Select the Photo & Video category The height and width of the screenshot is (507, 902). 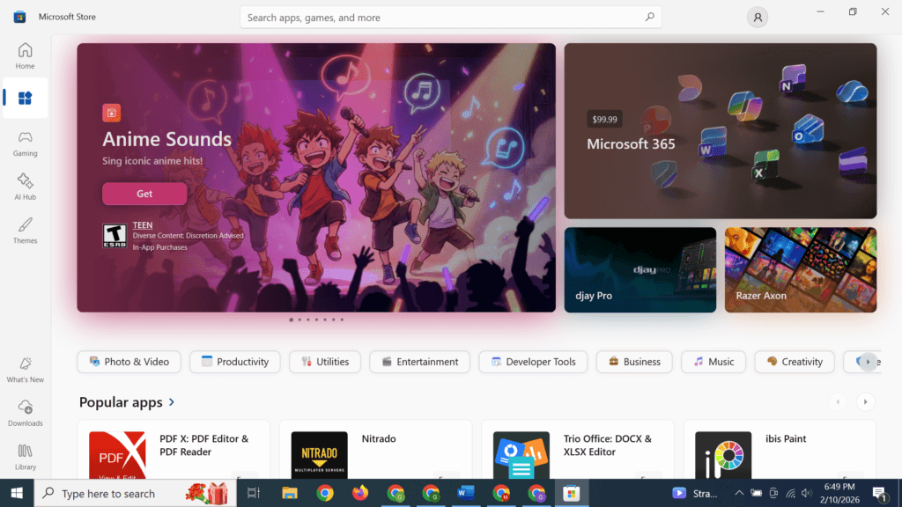pyautogui.click(x=129, y=362)
